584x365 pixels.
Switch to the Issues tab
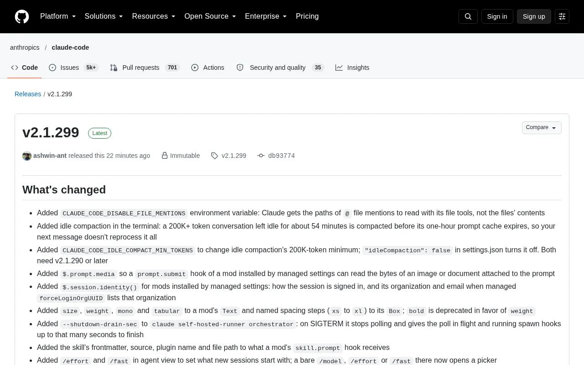click(73, 68)
